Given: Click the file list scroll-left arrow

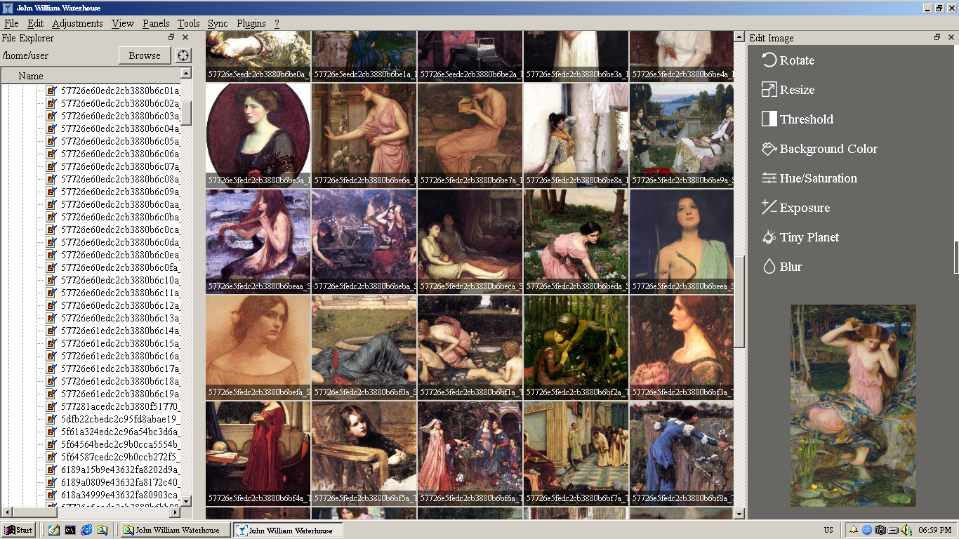Looking at the screenshot, I should [x=6, y=512].
